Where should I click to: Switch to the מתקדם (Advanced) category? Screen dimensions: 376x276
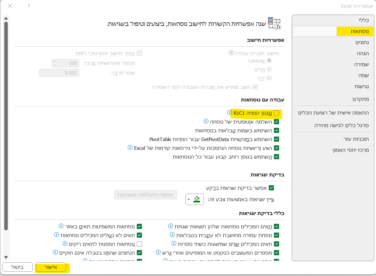(360, 99)
